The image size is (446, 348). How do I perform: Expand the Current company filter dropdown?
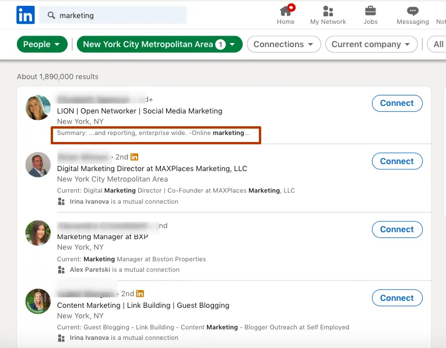point(371,44)
